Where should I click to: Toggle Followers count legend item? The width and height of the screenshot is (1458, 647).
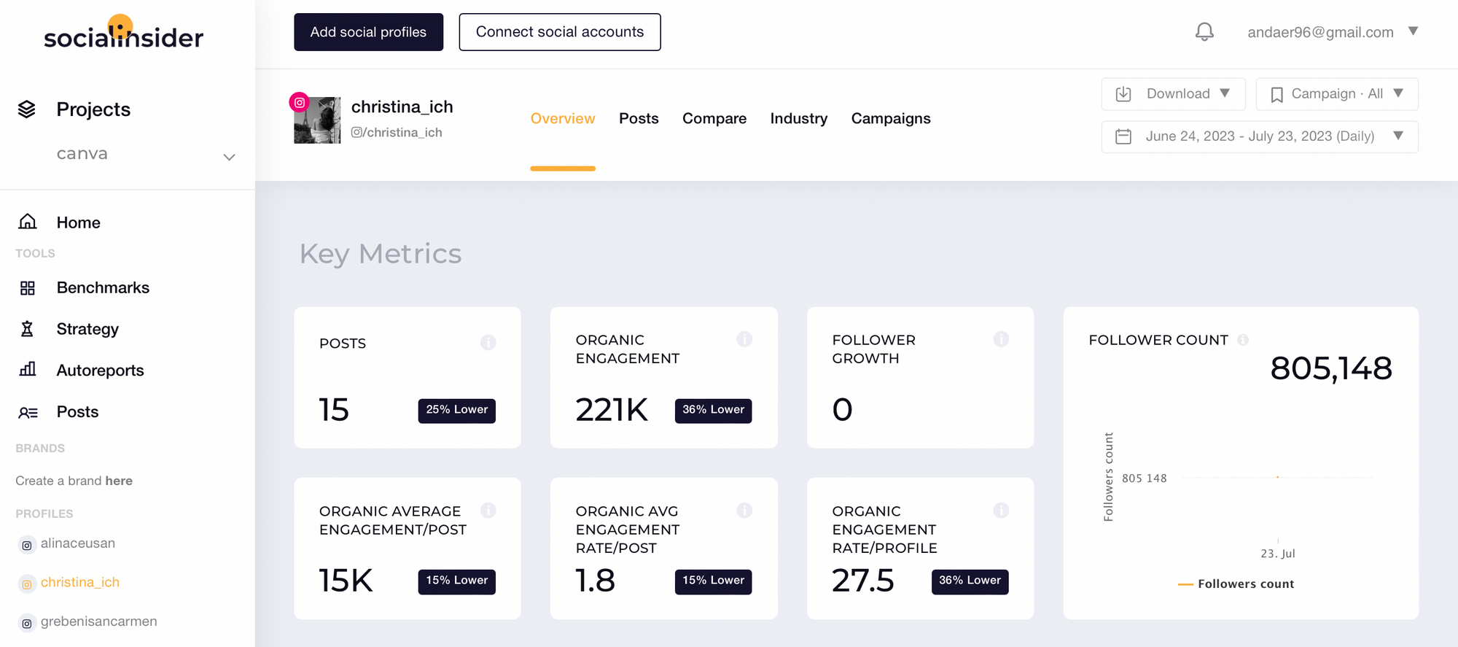point(1236,584)
